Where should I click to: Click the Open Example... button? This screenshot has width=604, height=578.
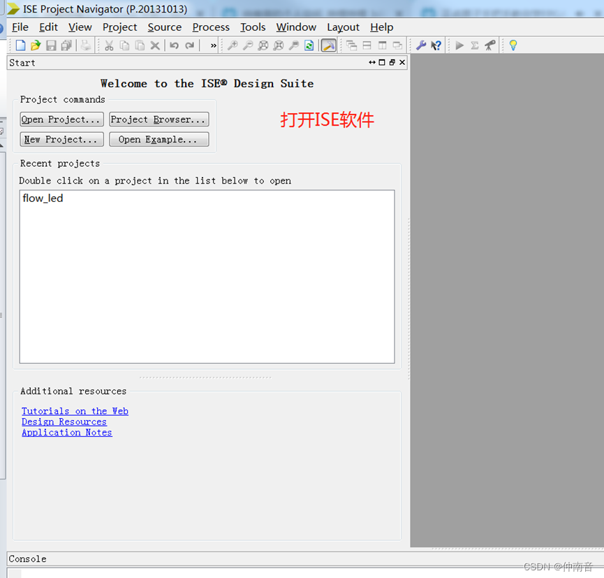159,140
